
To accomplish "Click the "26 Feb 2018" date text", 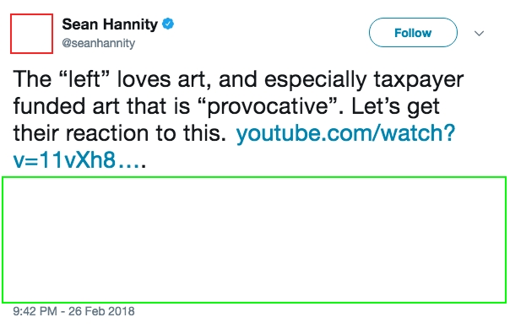I will (101, 311).
